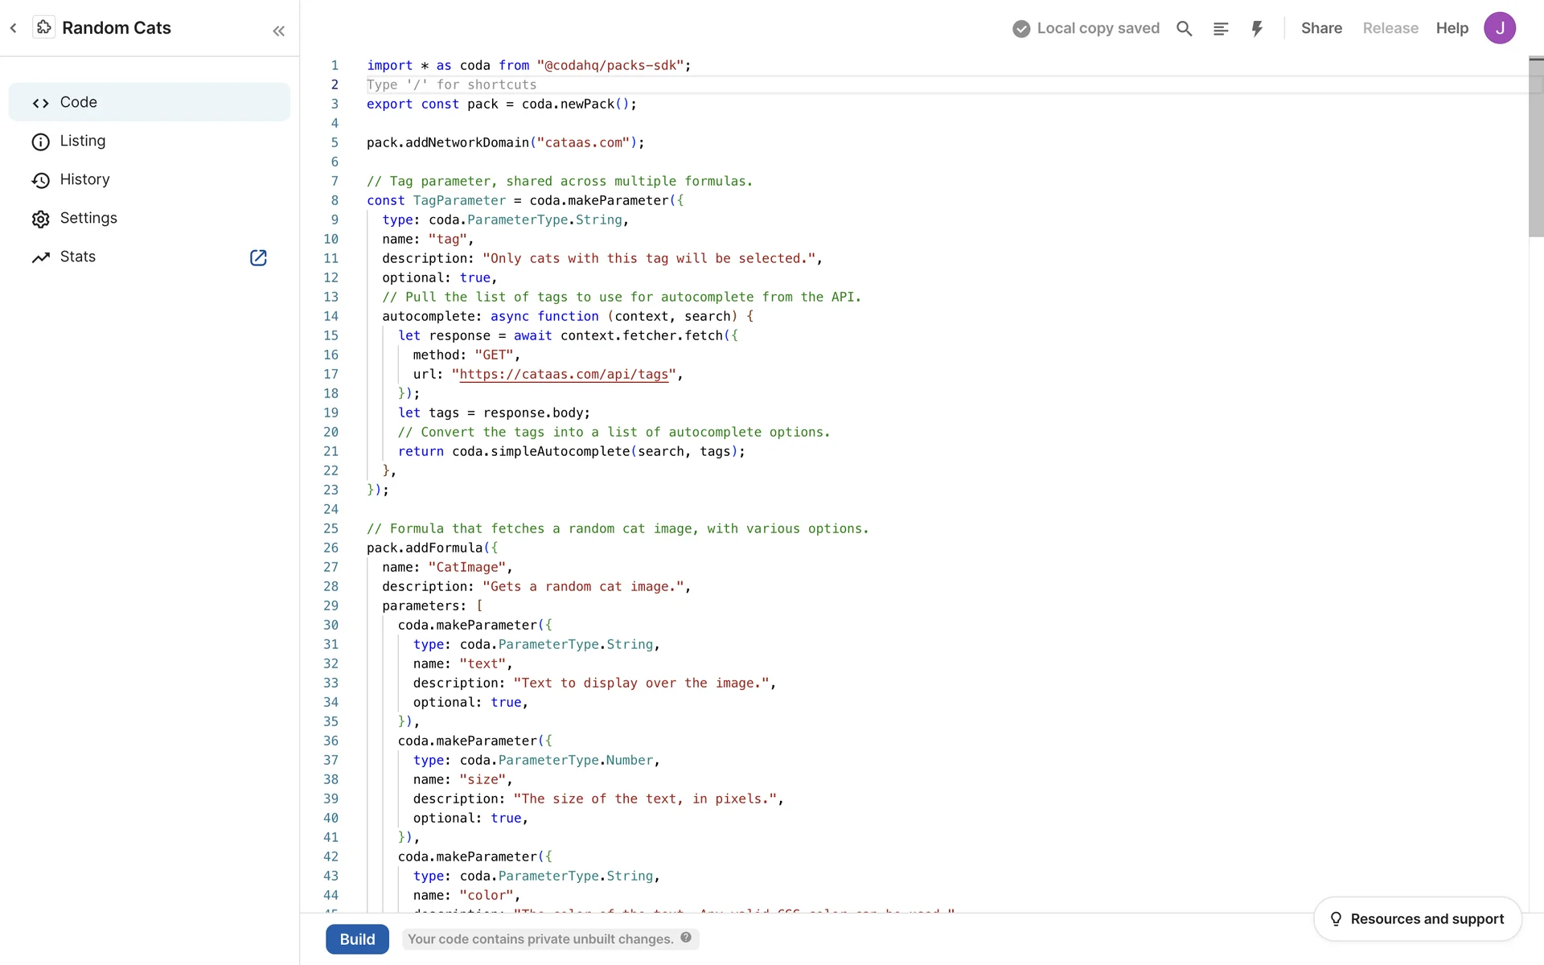Collapse the sidebar with double chevron
The image size is (1544, 965).
point(278,31)
